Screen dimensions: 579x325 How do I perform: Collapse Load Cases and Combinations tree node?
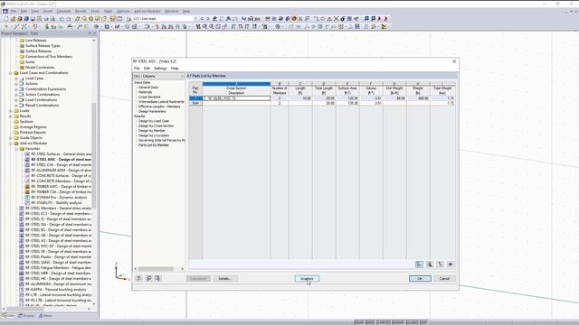[10, 73]
